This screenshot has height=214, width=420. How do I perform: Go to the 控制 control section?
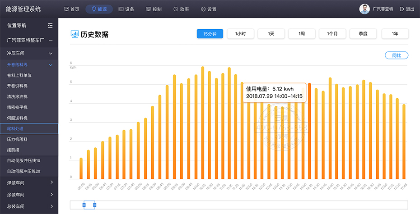point(154,9)
